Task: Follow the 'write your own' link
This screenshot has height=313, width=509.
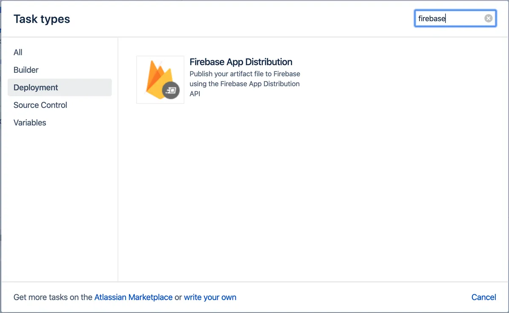Action: pos(210,297)
